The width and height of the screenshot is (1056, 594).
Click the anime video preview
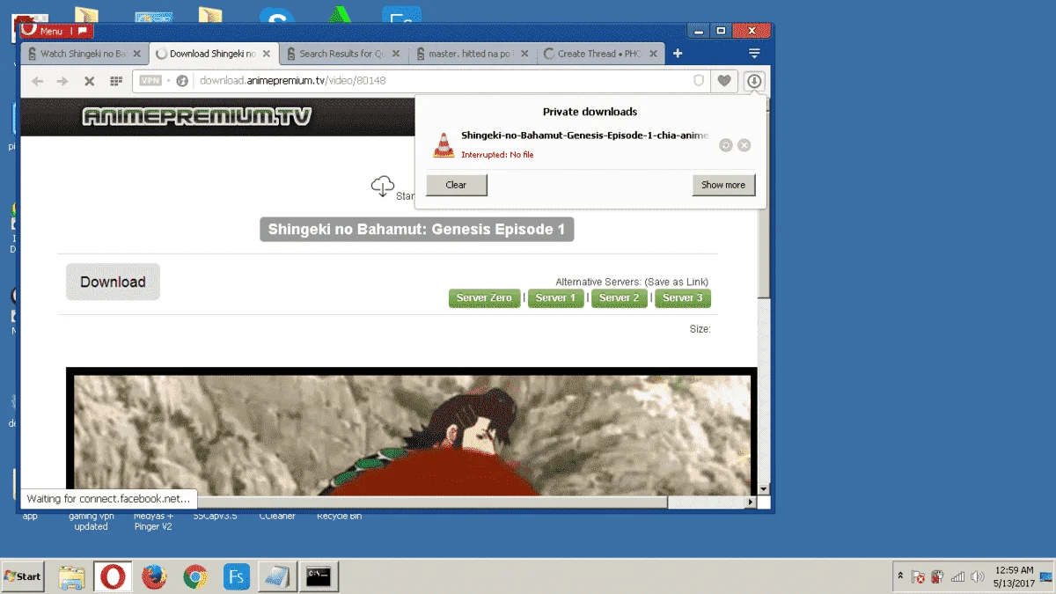pos(411,431)
